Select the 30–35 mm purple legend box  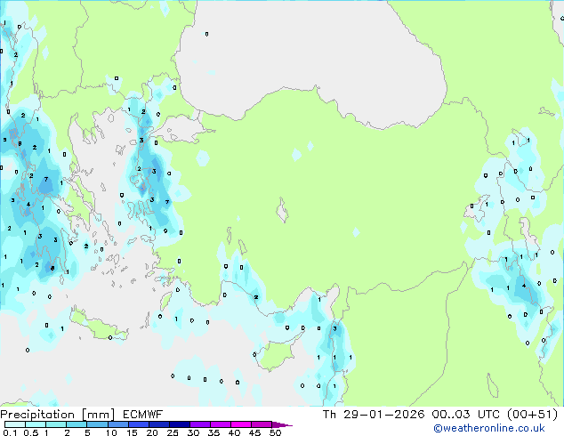pyautogui.click(x=200, y=424)
